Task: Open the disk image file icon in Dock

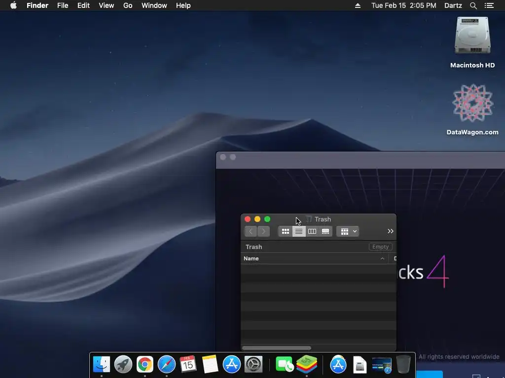Action: (360, 365)
